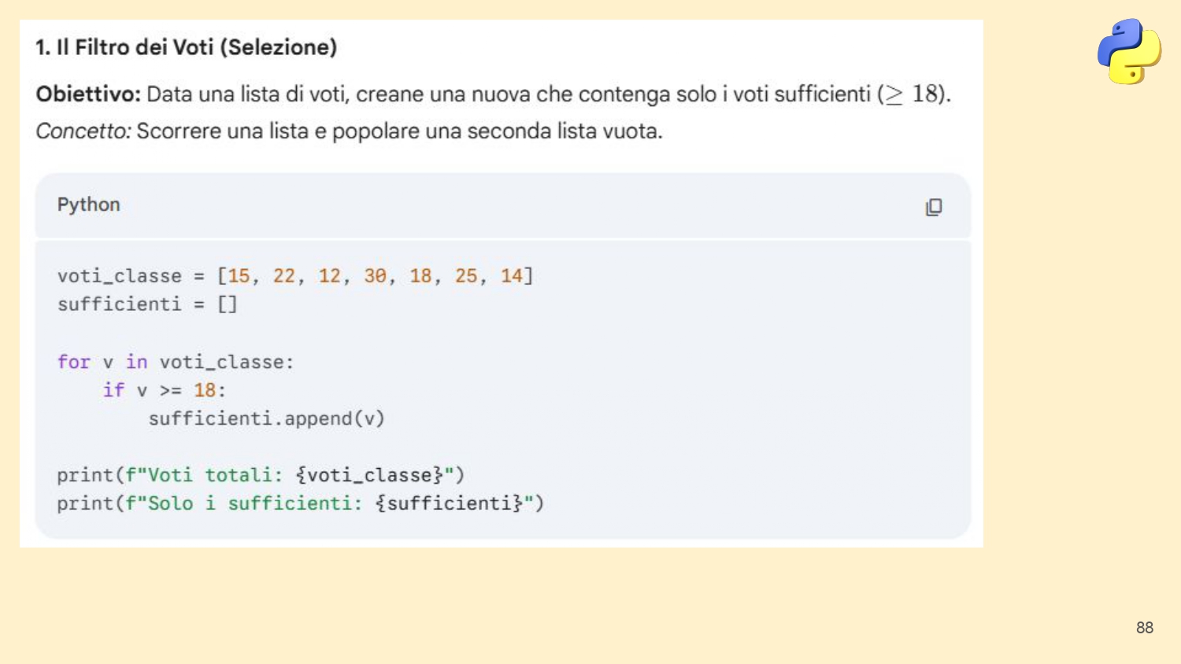Click the voti_classe list assignment line
The image size is (1181, 664).
(x=295, y=276)
